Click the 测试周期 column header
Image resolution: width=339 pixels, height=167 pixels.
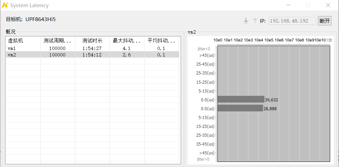57,41
